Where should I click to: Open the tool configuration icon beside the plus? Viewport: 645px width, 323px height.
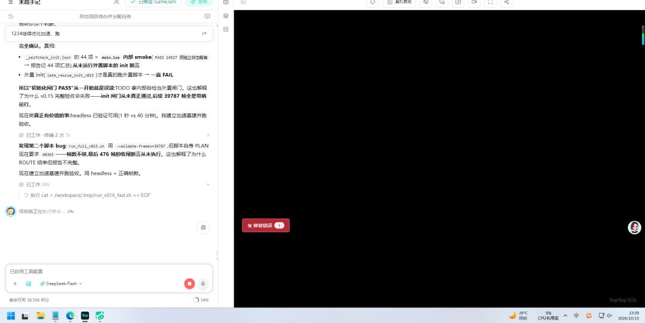(29, 284)
